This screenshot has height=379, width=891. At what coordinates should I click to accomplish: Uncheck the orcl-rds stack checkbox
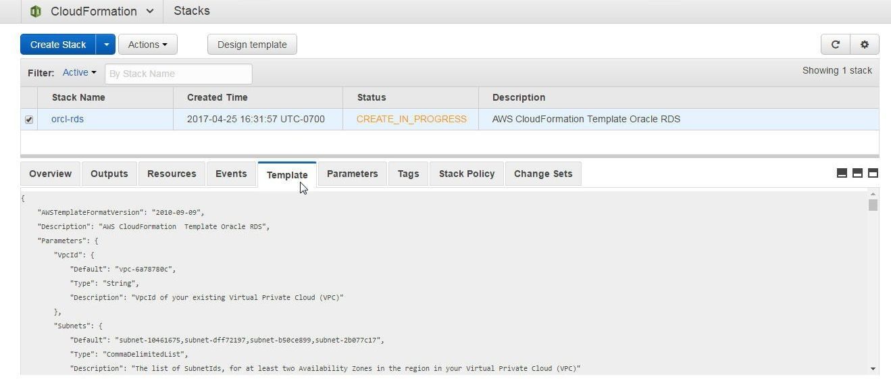click(x=29, y=120)
